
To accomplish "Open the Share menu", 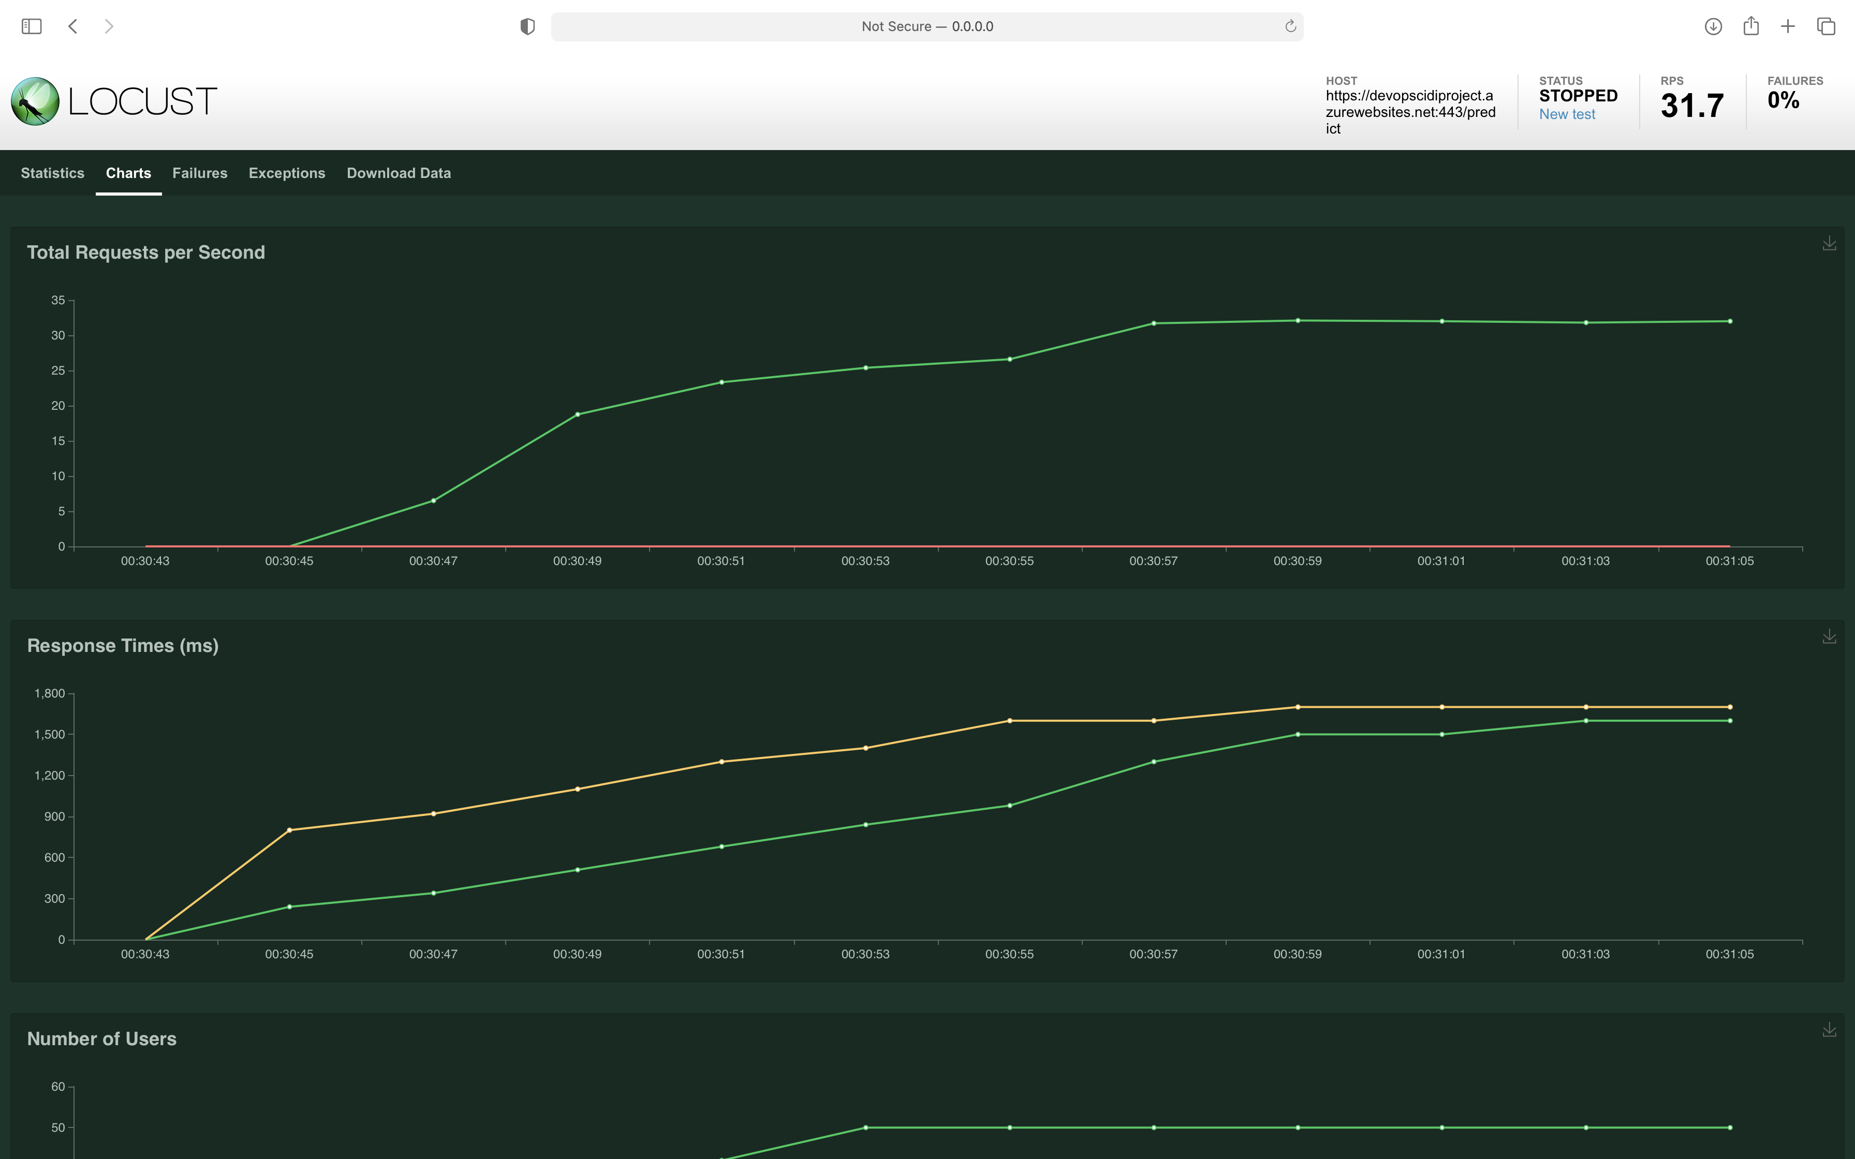I will click(x=1751, y=27).
